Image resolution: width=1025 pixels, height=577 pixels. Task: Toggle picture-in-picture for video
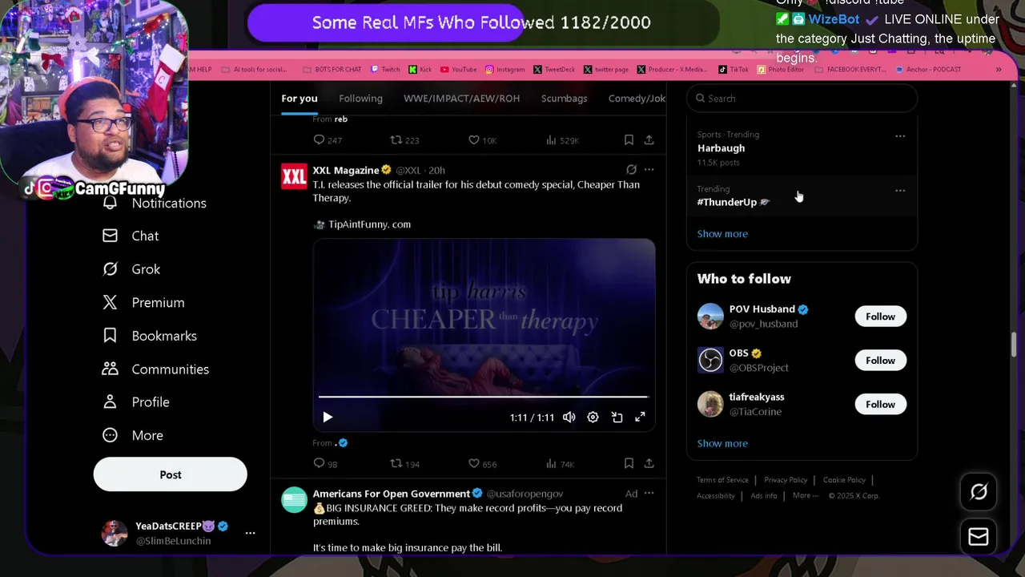pyautogui.click(x=617, y=418)
